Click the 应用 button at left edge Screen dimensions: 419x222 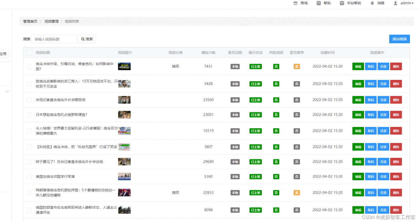[x=4, y=54]
